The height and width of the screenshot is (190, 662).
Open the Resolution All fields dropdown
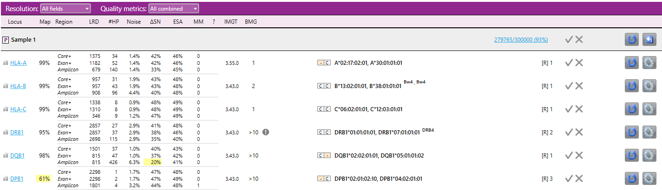click(x=65, y=8)
